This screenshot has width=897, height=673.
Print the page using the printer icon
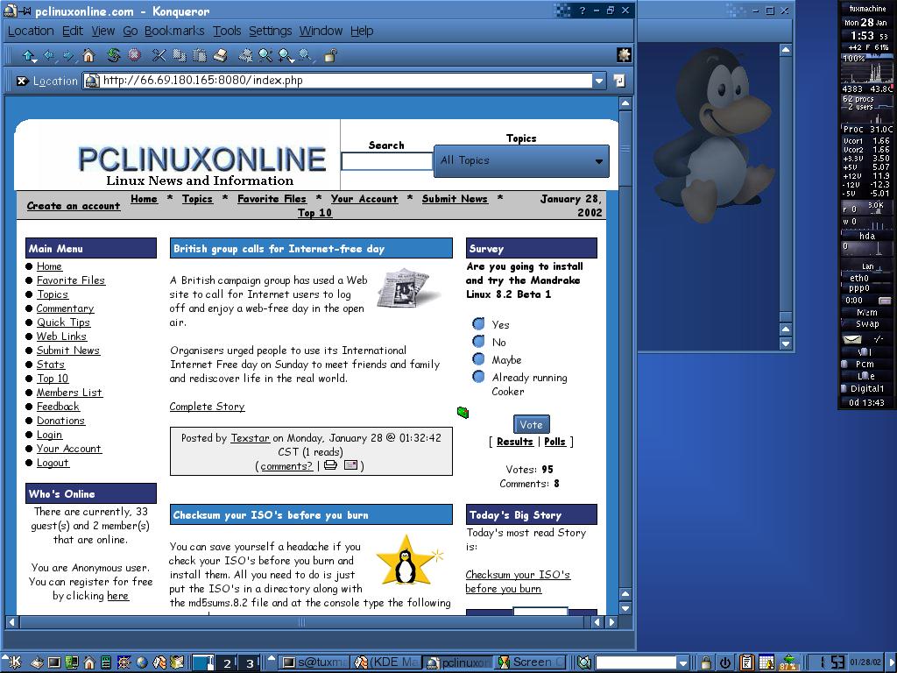220,55
